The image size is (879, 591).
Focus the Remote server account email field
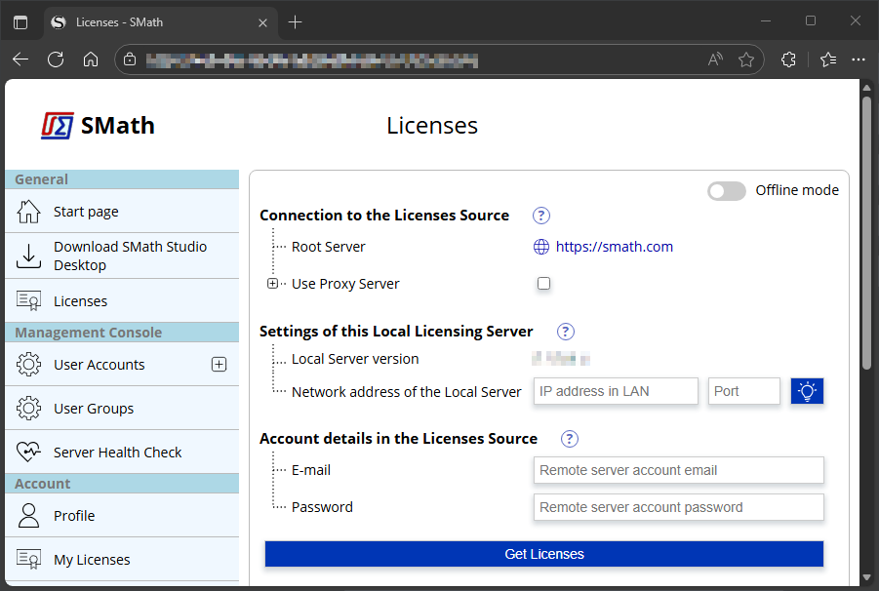click(x=678, y=470)
